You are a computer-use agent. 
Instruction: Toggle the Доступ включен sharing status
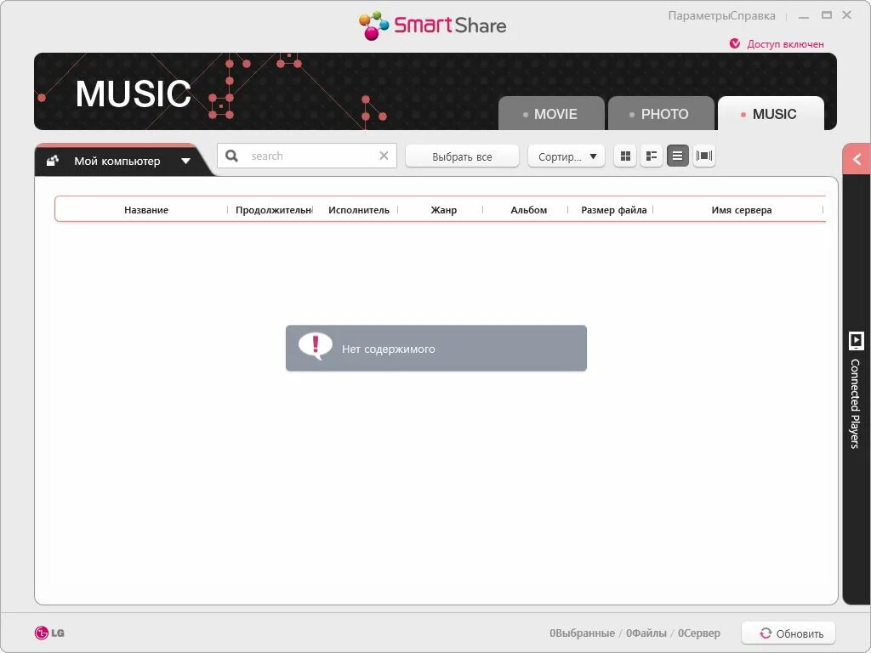tap(777, 44)
